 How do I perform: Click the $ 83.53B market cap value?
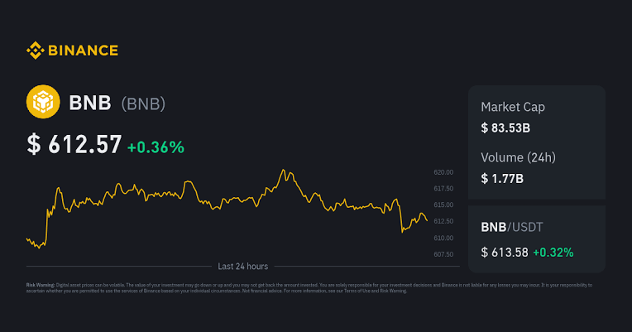pyautogui.click(x=505, y=128)
